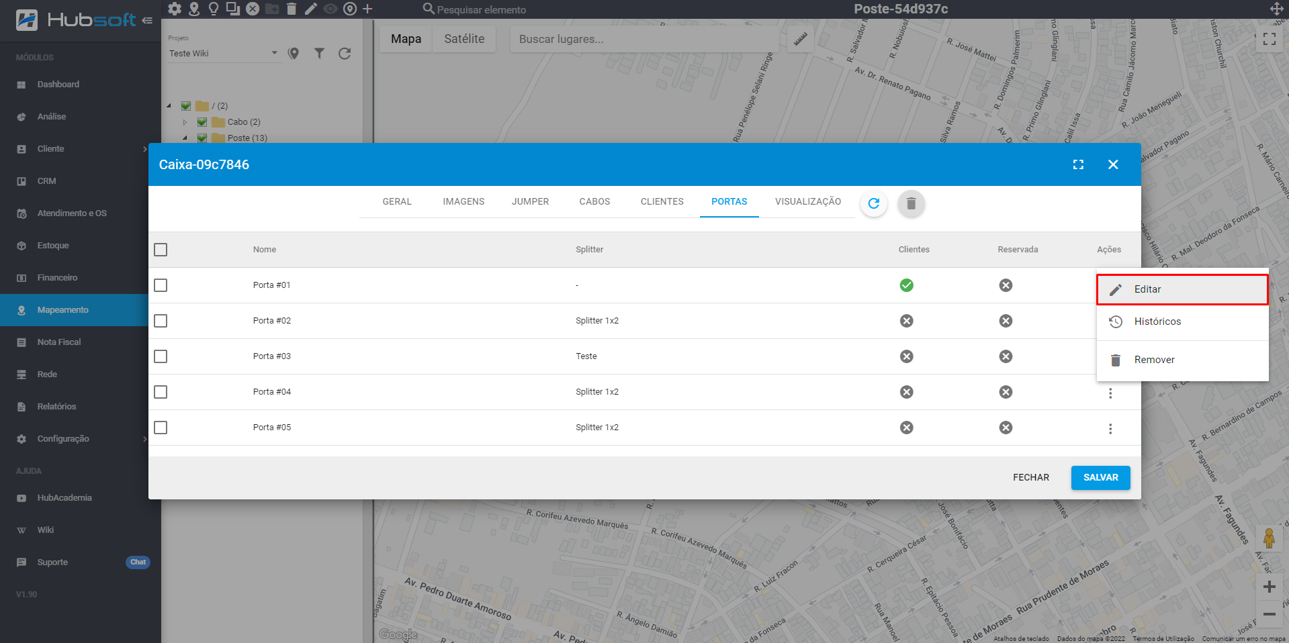
Task: Click Reservada status icon for Porta #02
Action: coord(1006,321)
